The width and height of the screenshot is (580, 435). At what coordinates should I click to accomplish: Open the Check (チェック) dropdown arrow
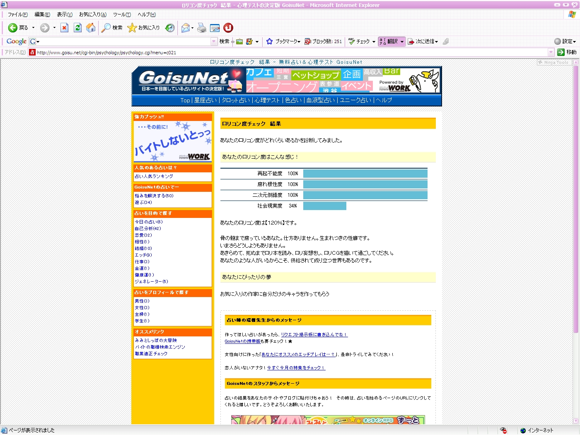coord(374,42)
